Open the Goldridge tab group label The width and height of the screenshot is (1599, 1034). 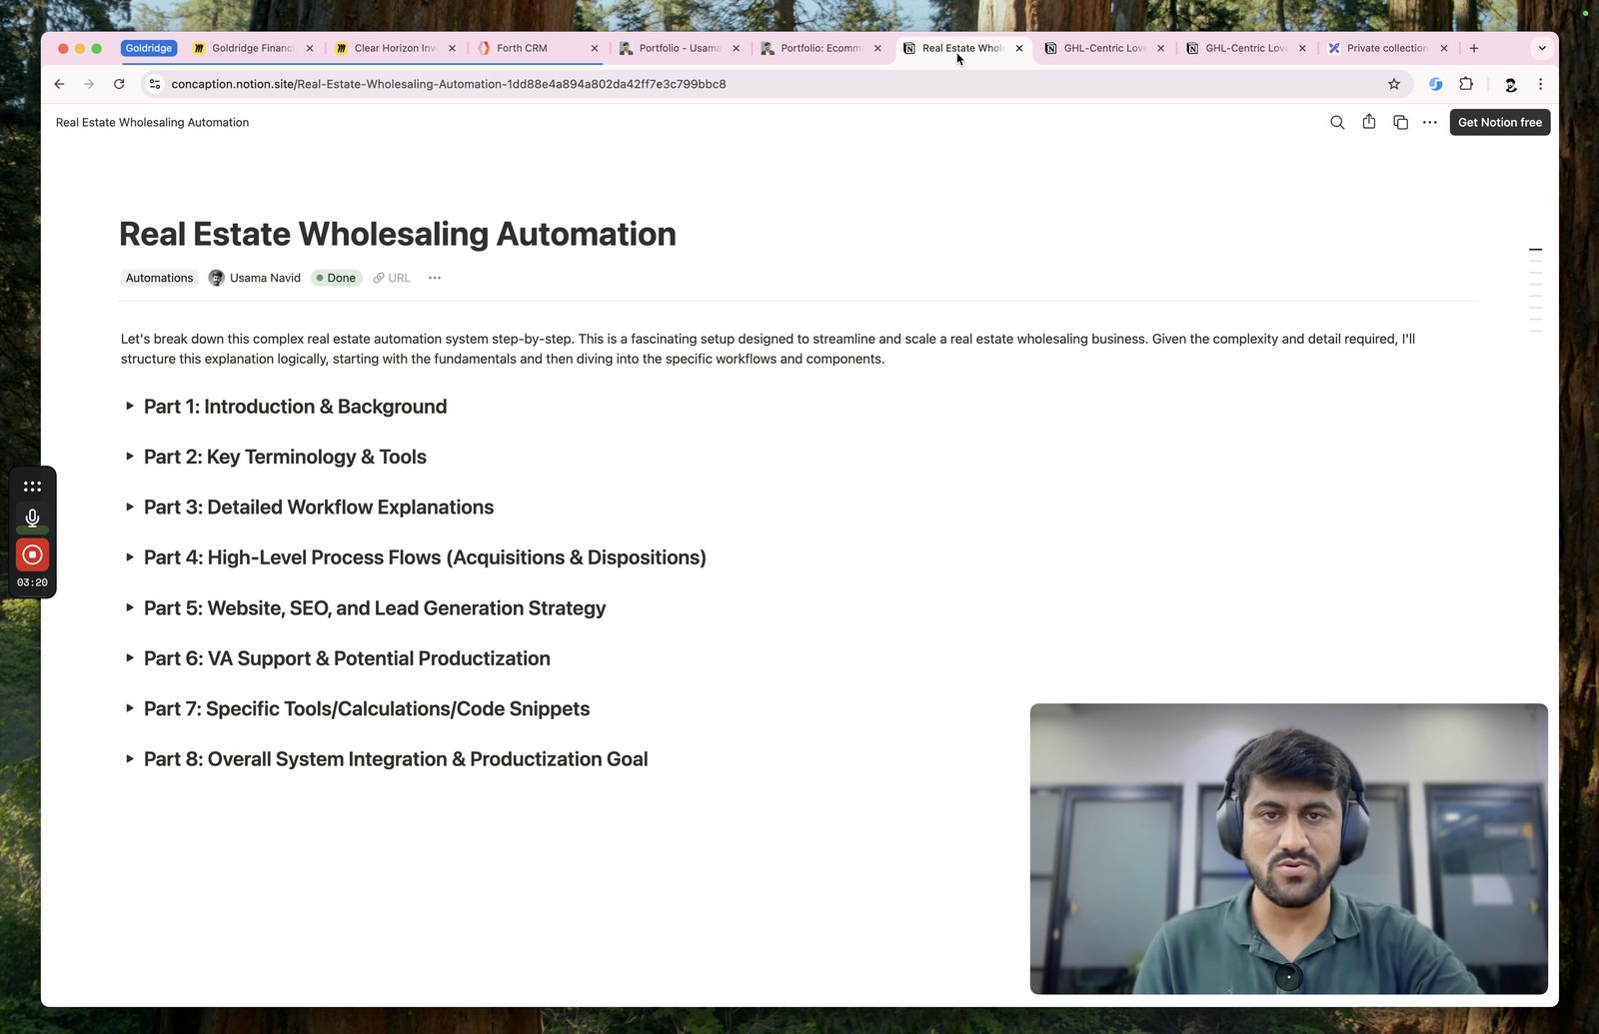pos(149,48)
